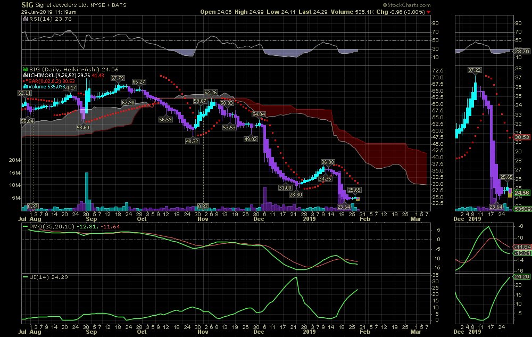Click the 58.33 price label
Image resolution: width=532 pixels, height=337 pixels.
point(227,103)
